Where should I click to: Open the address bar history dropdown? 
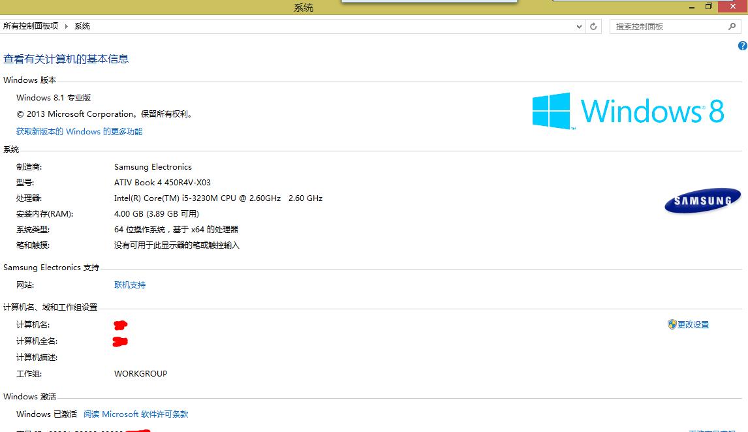[579, 27]
